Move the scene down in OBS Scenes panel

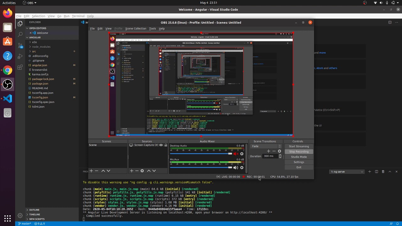(x=108, y=171)
